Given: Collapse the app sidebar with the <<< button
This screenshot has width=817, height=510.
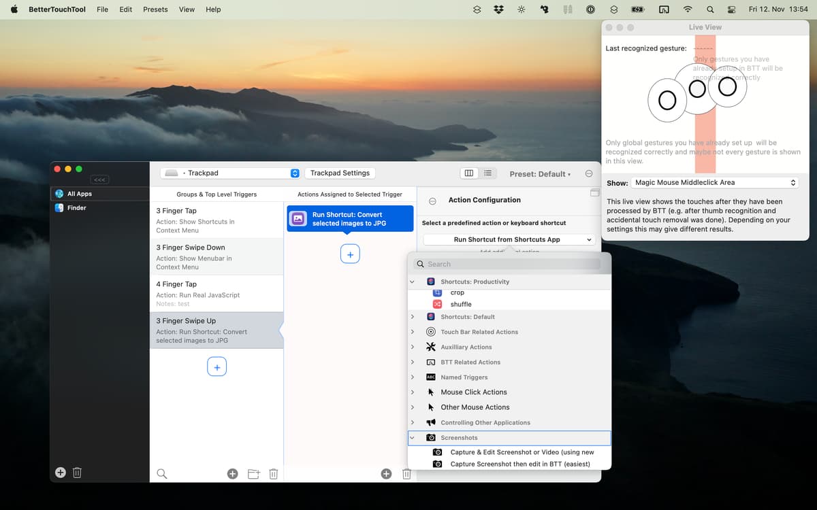Looking at the screenshot, I should click(99, 180).
